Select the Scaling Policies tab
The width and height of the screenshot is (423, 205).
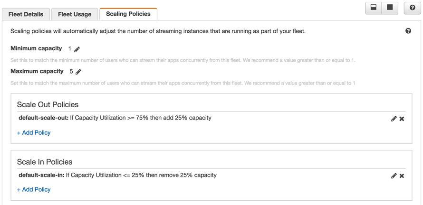click(128, 14)
